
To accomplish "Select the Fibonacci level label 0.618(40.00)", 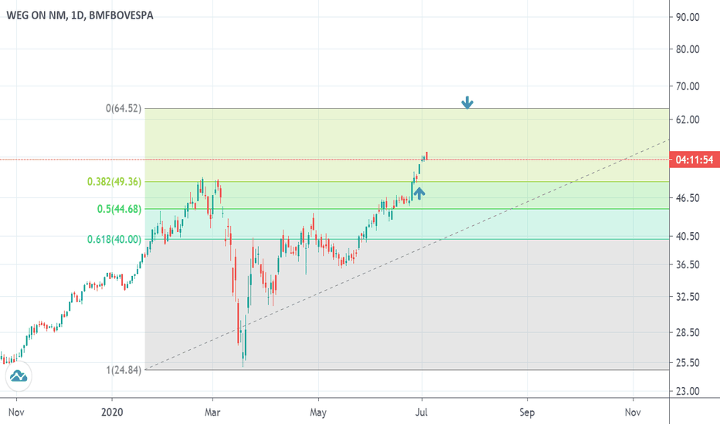I will (x=114, y=239).
